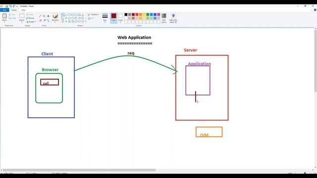Open the Brushes dropdown arrow
The height and width of the screenshot is (178, 317).
55,22
